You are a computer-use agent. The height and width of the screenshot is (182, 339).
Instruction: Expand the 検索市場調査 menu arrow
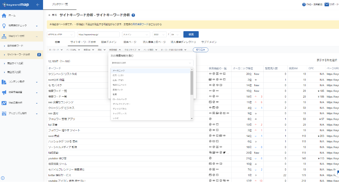37,93
